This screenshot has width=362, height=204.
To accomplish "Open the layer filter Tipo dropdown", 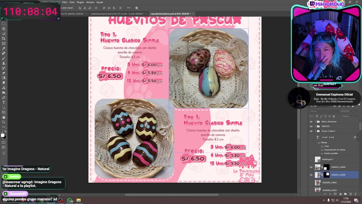I will click(x=320, y=106).
